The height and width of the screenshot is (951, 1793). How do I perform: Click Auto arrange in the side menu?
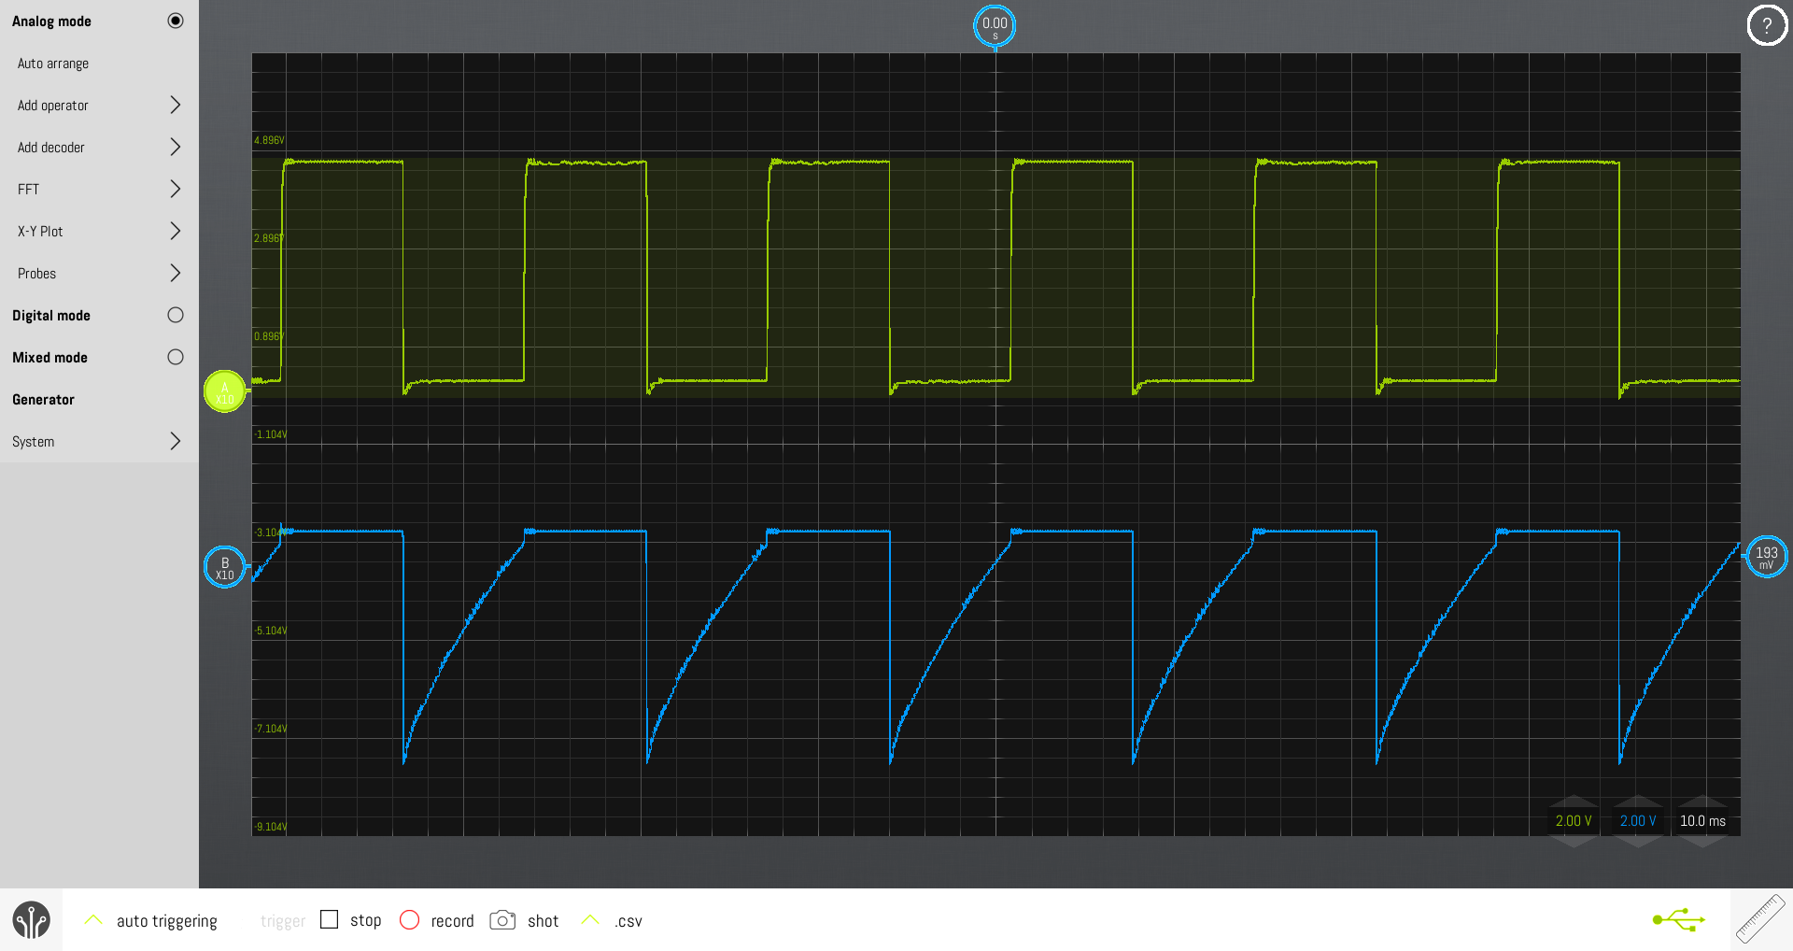[x=53, y=64]
